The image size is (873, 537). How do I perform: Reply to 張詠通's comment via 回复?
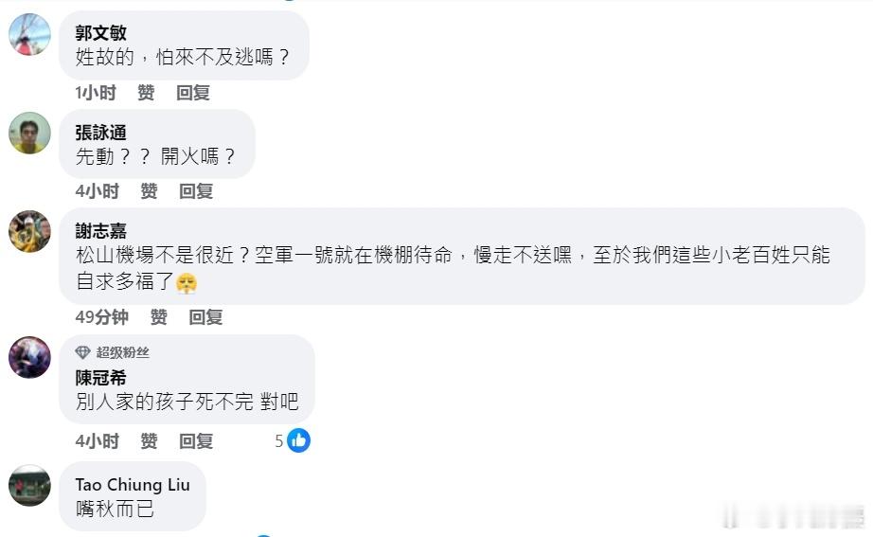click(195, 191)
